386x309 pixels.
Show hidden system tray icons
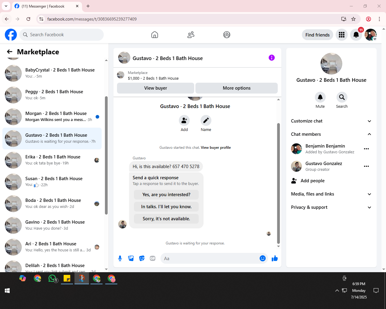click(x=337, y=291)
